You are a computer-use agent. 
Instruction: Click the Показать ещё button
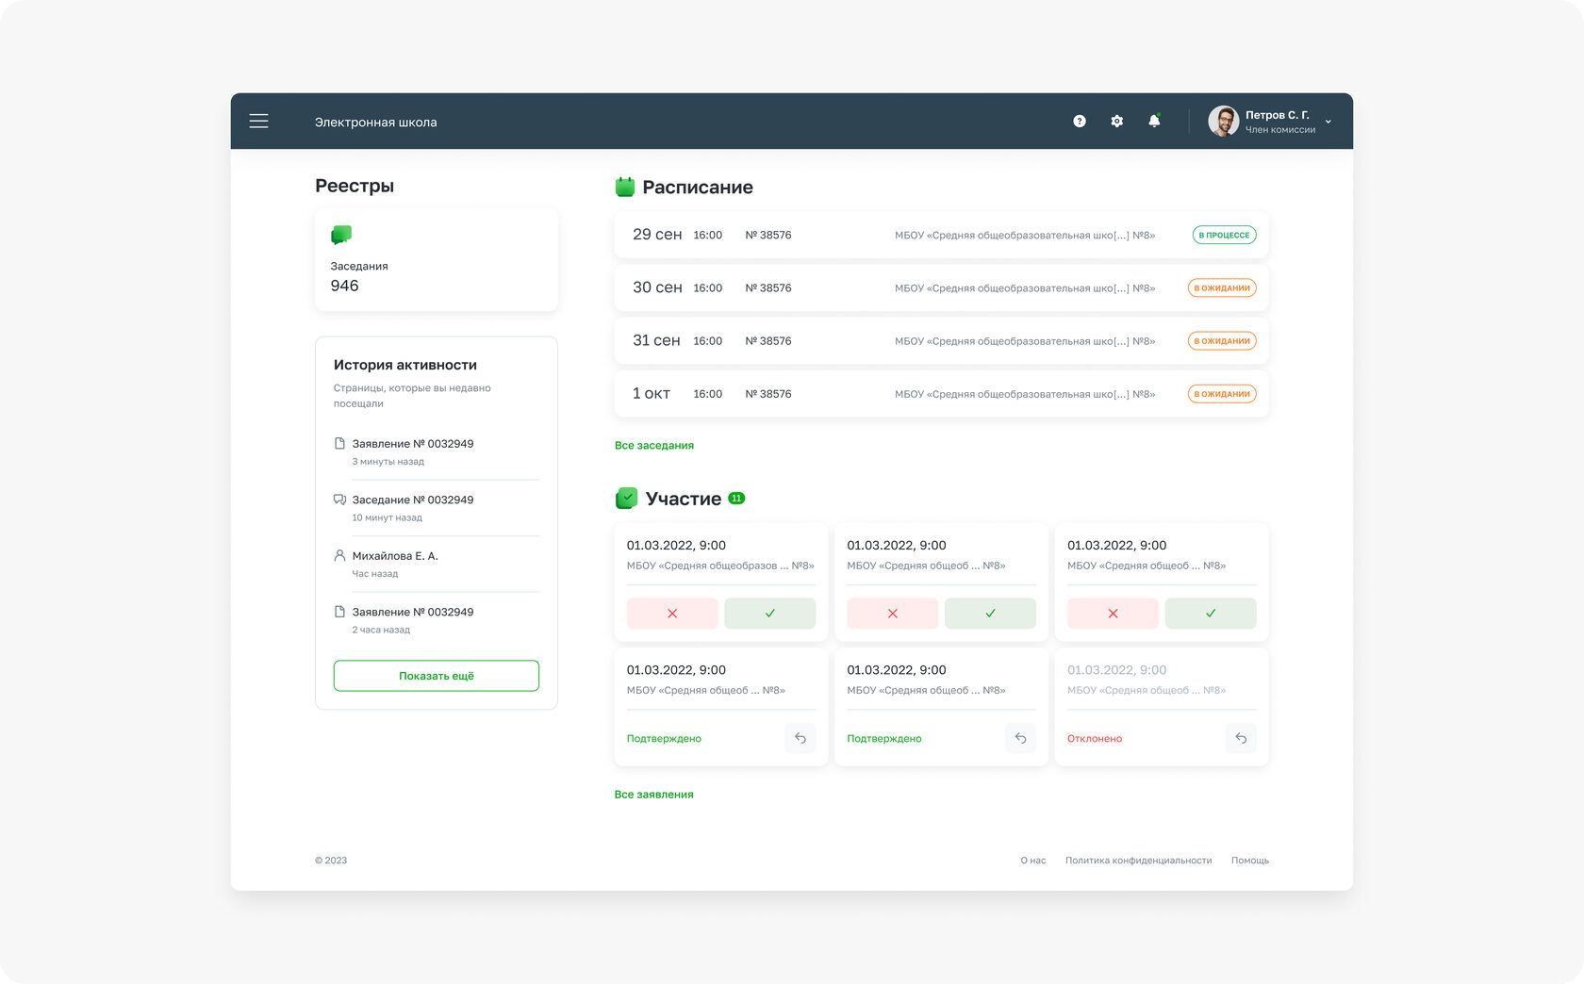[437, 676]
